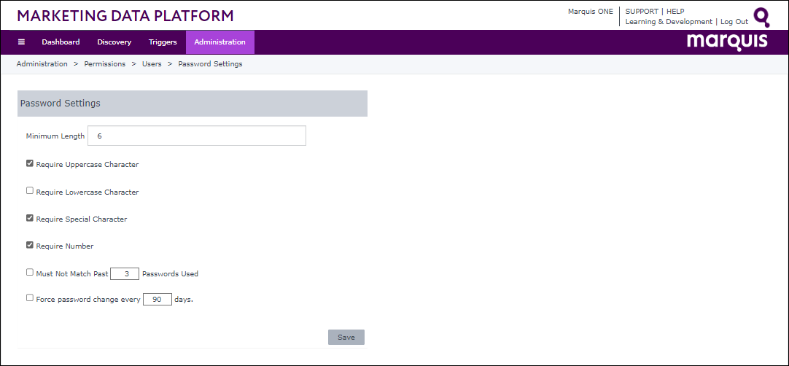Disable Require Special Character option
Viewport: 789px width, 366px height.
click(30, 218)
